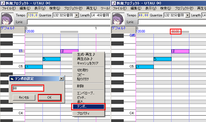
Task: Open 検索(S) menu in left window
Action: click(x=55, y=8)
